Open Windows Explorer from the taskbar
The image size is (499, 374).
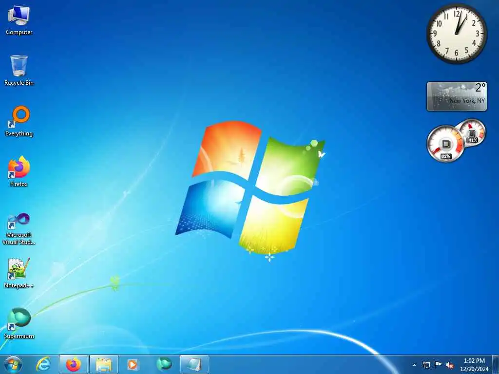pos(104,364)
